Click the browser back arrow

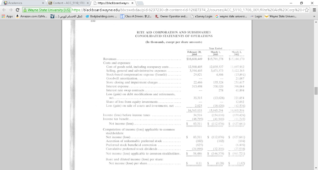(x=4, y=10)
